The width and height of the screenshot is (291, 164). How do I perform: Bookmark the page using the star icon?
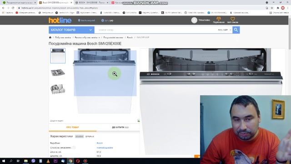tap(272, 8)
